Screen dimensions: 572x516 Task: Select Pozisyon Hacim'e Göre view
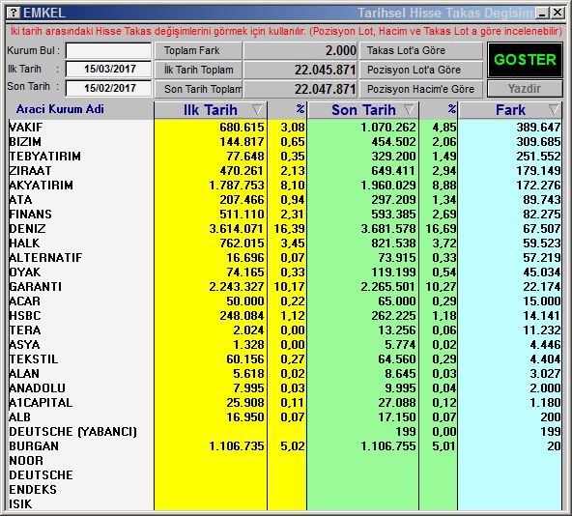tap(421, 89)
